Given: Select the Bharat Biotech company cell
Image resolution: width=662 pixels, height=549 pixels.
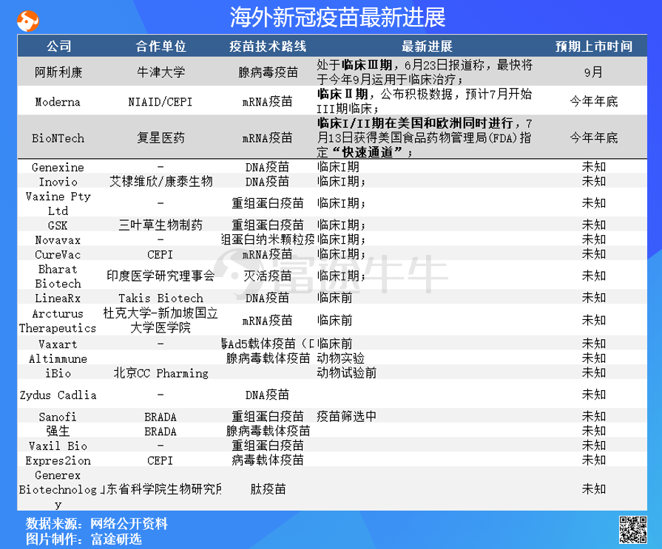Looking at the screenshot, I should (x=58, y=276).
